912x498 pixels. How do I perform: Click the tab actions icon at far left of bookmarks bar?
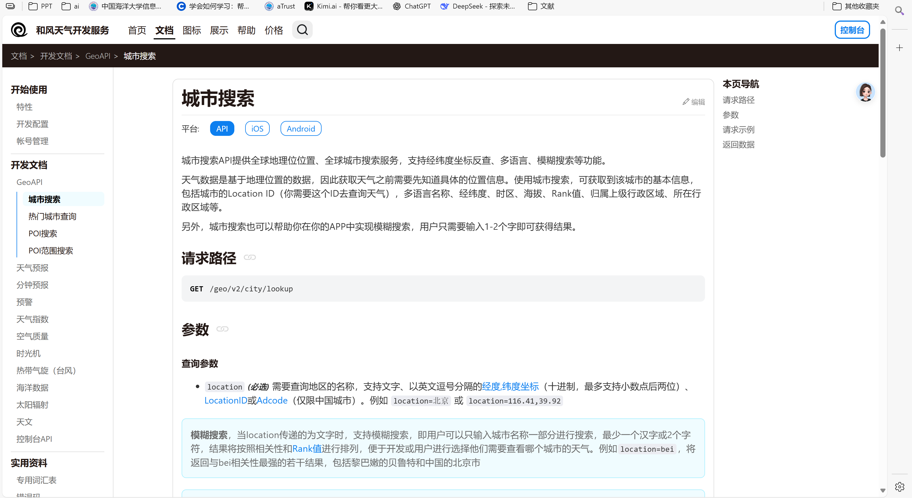10,6
